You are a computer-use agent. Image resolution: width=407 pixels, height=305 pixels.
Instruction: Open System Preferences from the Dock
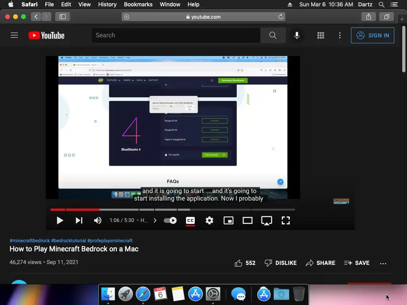pyautogui.click(x=213, y=294)
